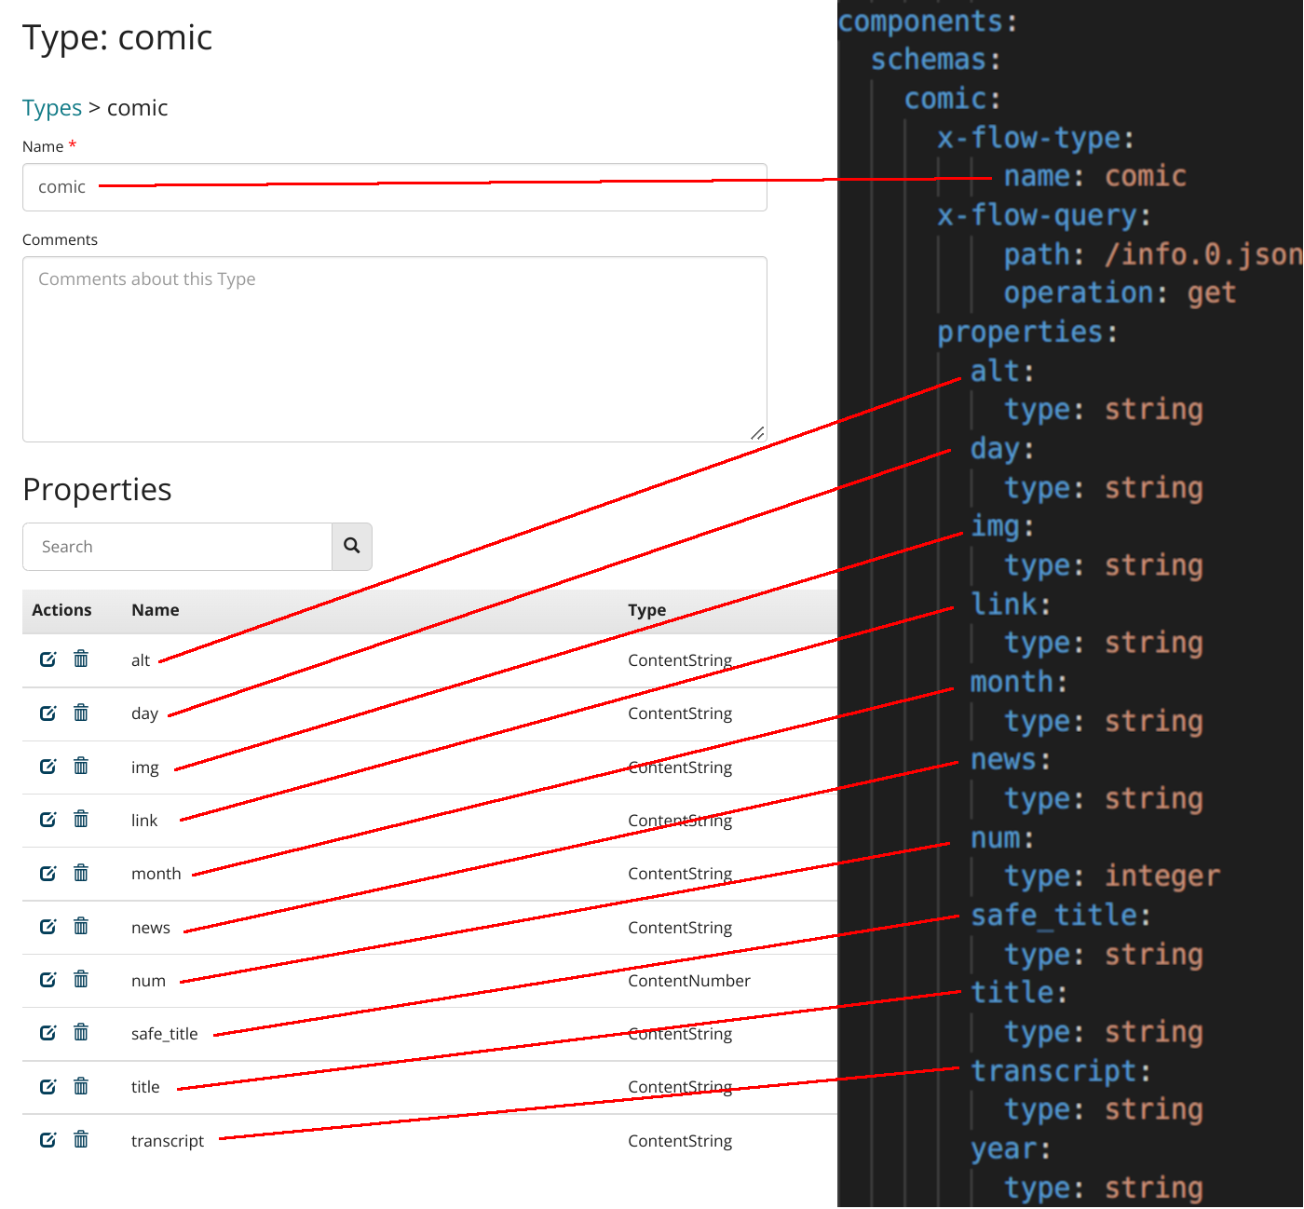Edit the safe_title property
This screenshot has width=1304, height=1209.
48,1032
